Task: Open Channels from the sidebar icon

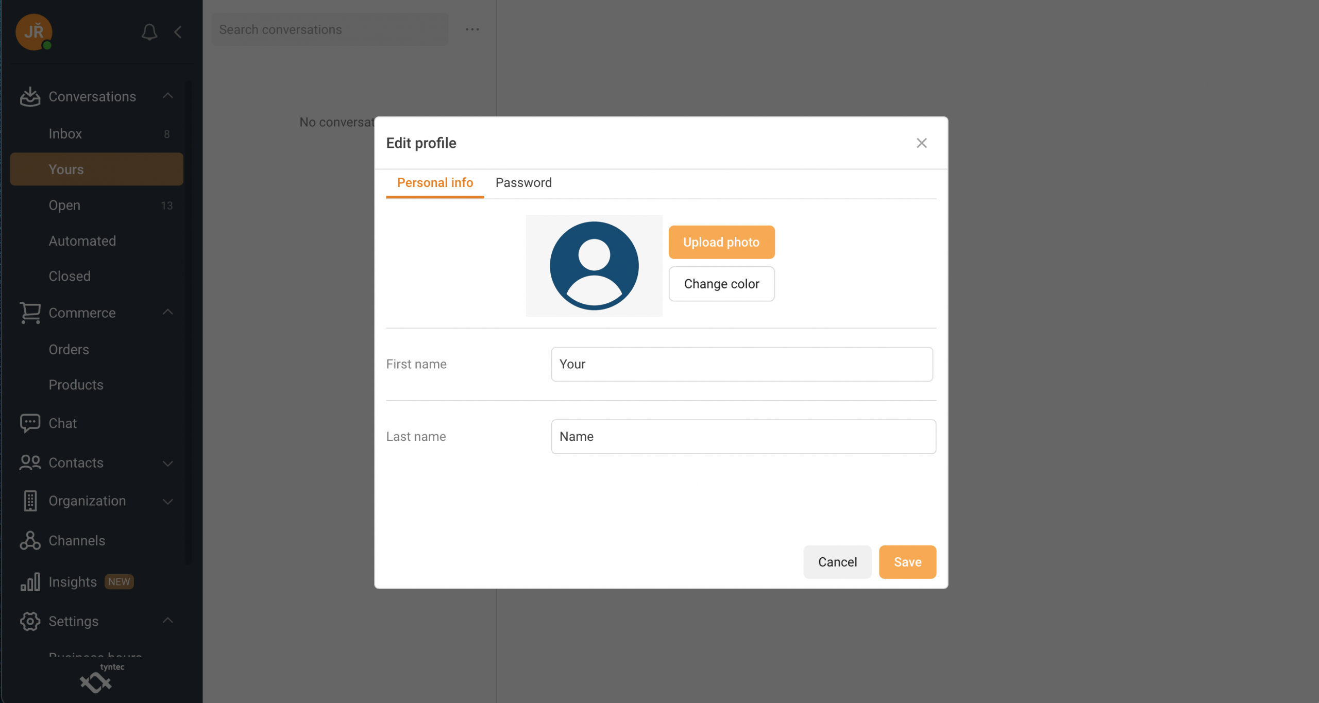Action: [x=30, y=540]
